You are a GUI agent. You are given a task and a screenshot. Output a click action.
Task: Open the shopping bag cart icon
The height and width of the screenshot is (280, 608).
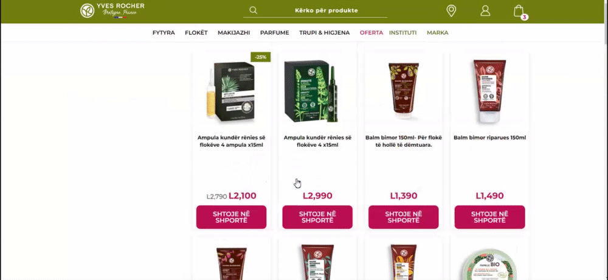point(519,11)
